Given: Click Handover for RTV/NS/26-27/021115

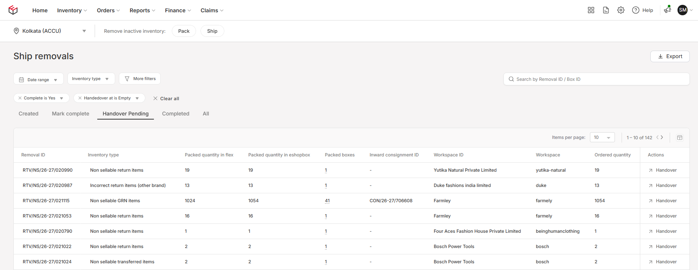Looking at the screenshot, I should click(x=666, y=201).
